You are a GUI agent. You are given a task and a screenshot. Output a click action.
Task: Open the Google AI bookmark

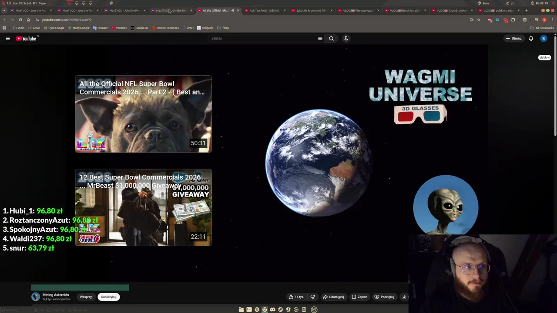(x=139, y=28)
